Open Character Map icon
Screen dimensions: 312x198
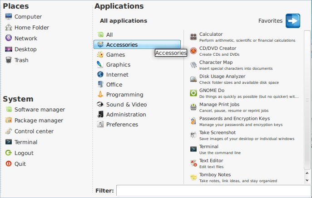(193, 65)
